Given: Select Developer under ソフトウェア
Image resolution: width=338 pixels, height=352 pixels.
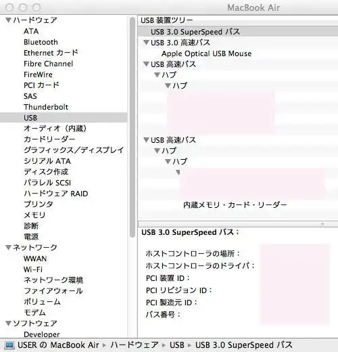Looking at the screenshot, I should point(42,334).
